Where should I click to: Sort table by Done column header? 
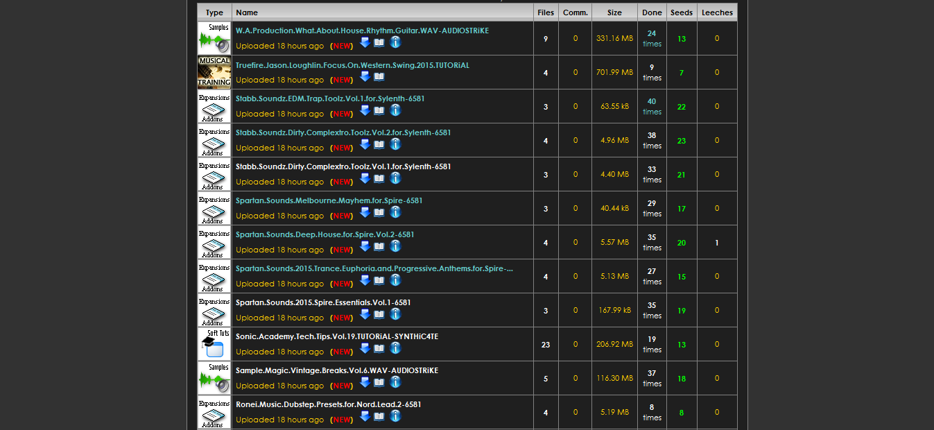[x=652, y=12]
